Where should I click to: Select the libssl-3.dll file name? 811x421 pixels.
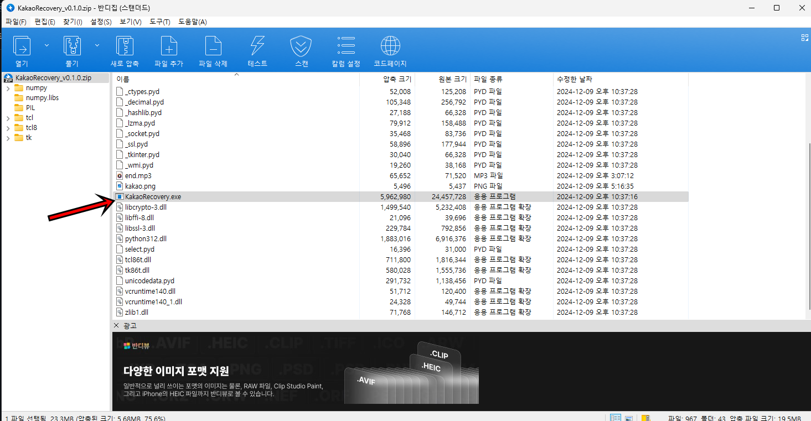pos(140,228)
